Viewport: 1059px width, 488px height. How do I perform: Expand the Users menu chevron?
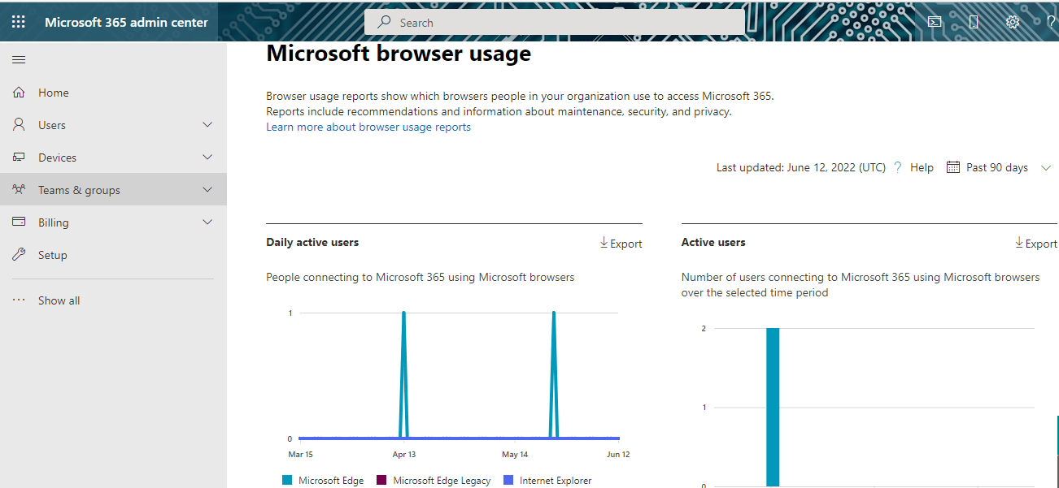(207, 125)
